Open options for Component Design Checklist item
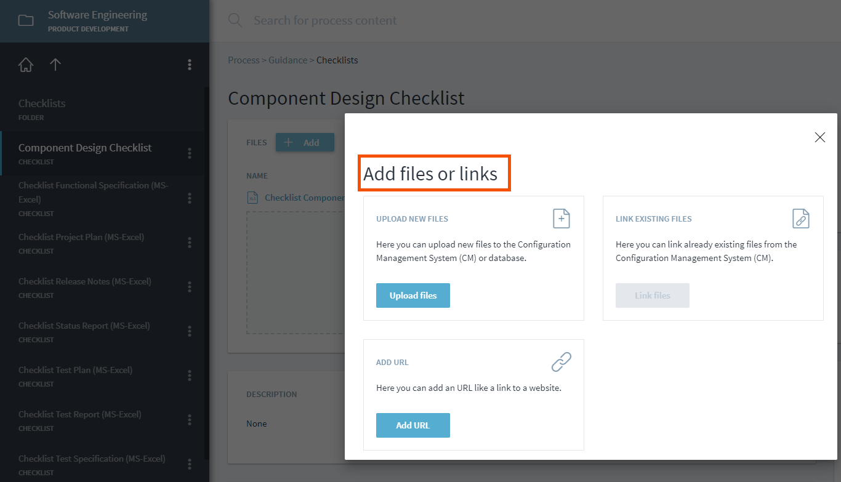Screen dimensions: 841x482 (x=190, y=153)
